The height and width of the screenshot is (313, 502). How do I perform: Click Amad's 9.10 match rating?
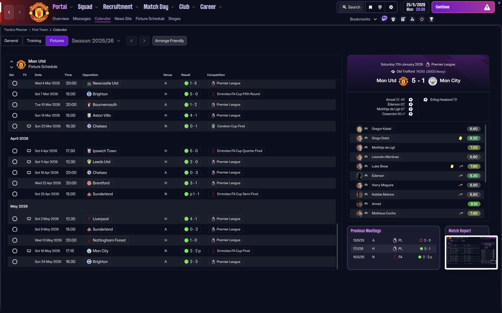click(x=474, y=204)
